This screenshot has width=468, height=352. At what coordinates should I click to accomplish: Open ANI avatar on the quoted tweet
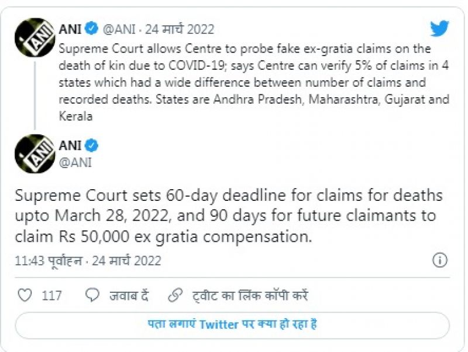pyautogui.click(x=35, y=37)
